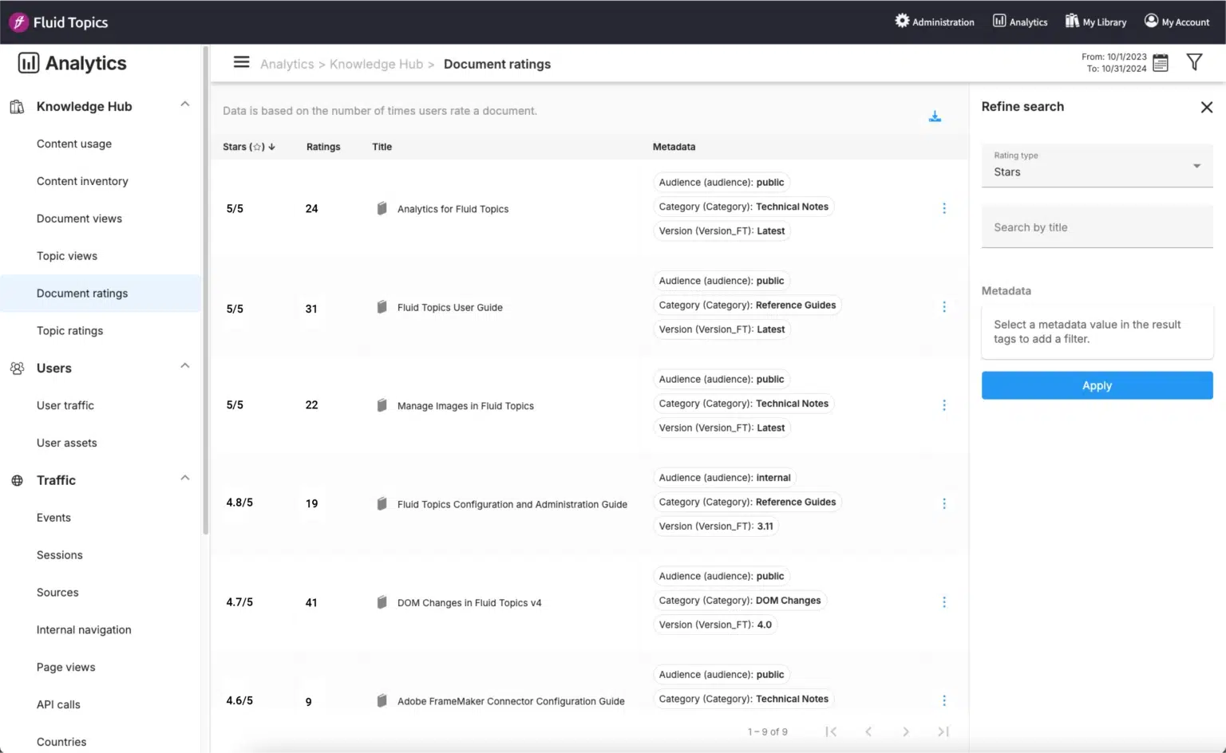Open options menu for Fluid Topics User Guide
Viewport: 1226px width, 753px height.
(x=944, y=307)
